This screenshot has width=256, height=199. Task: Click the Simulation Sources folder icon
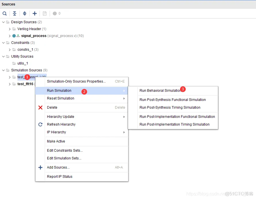(x=8, y=70)
